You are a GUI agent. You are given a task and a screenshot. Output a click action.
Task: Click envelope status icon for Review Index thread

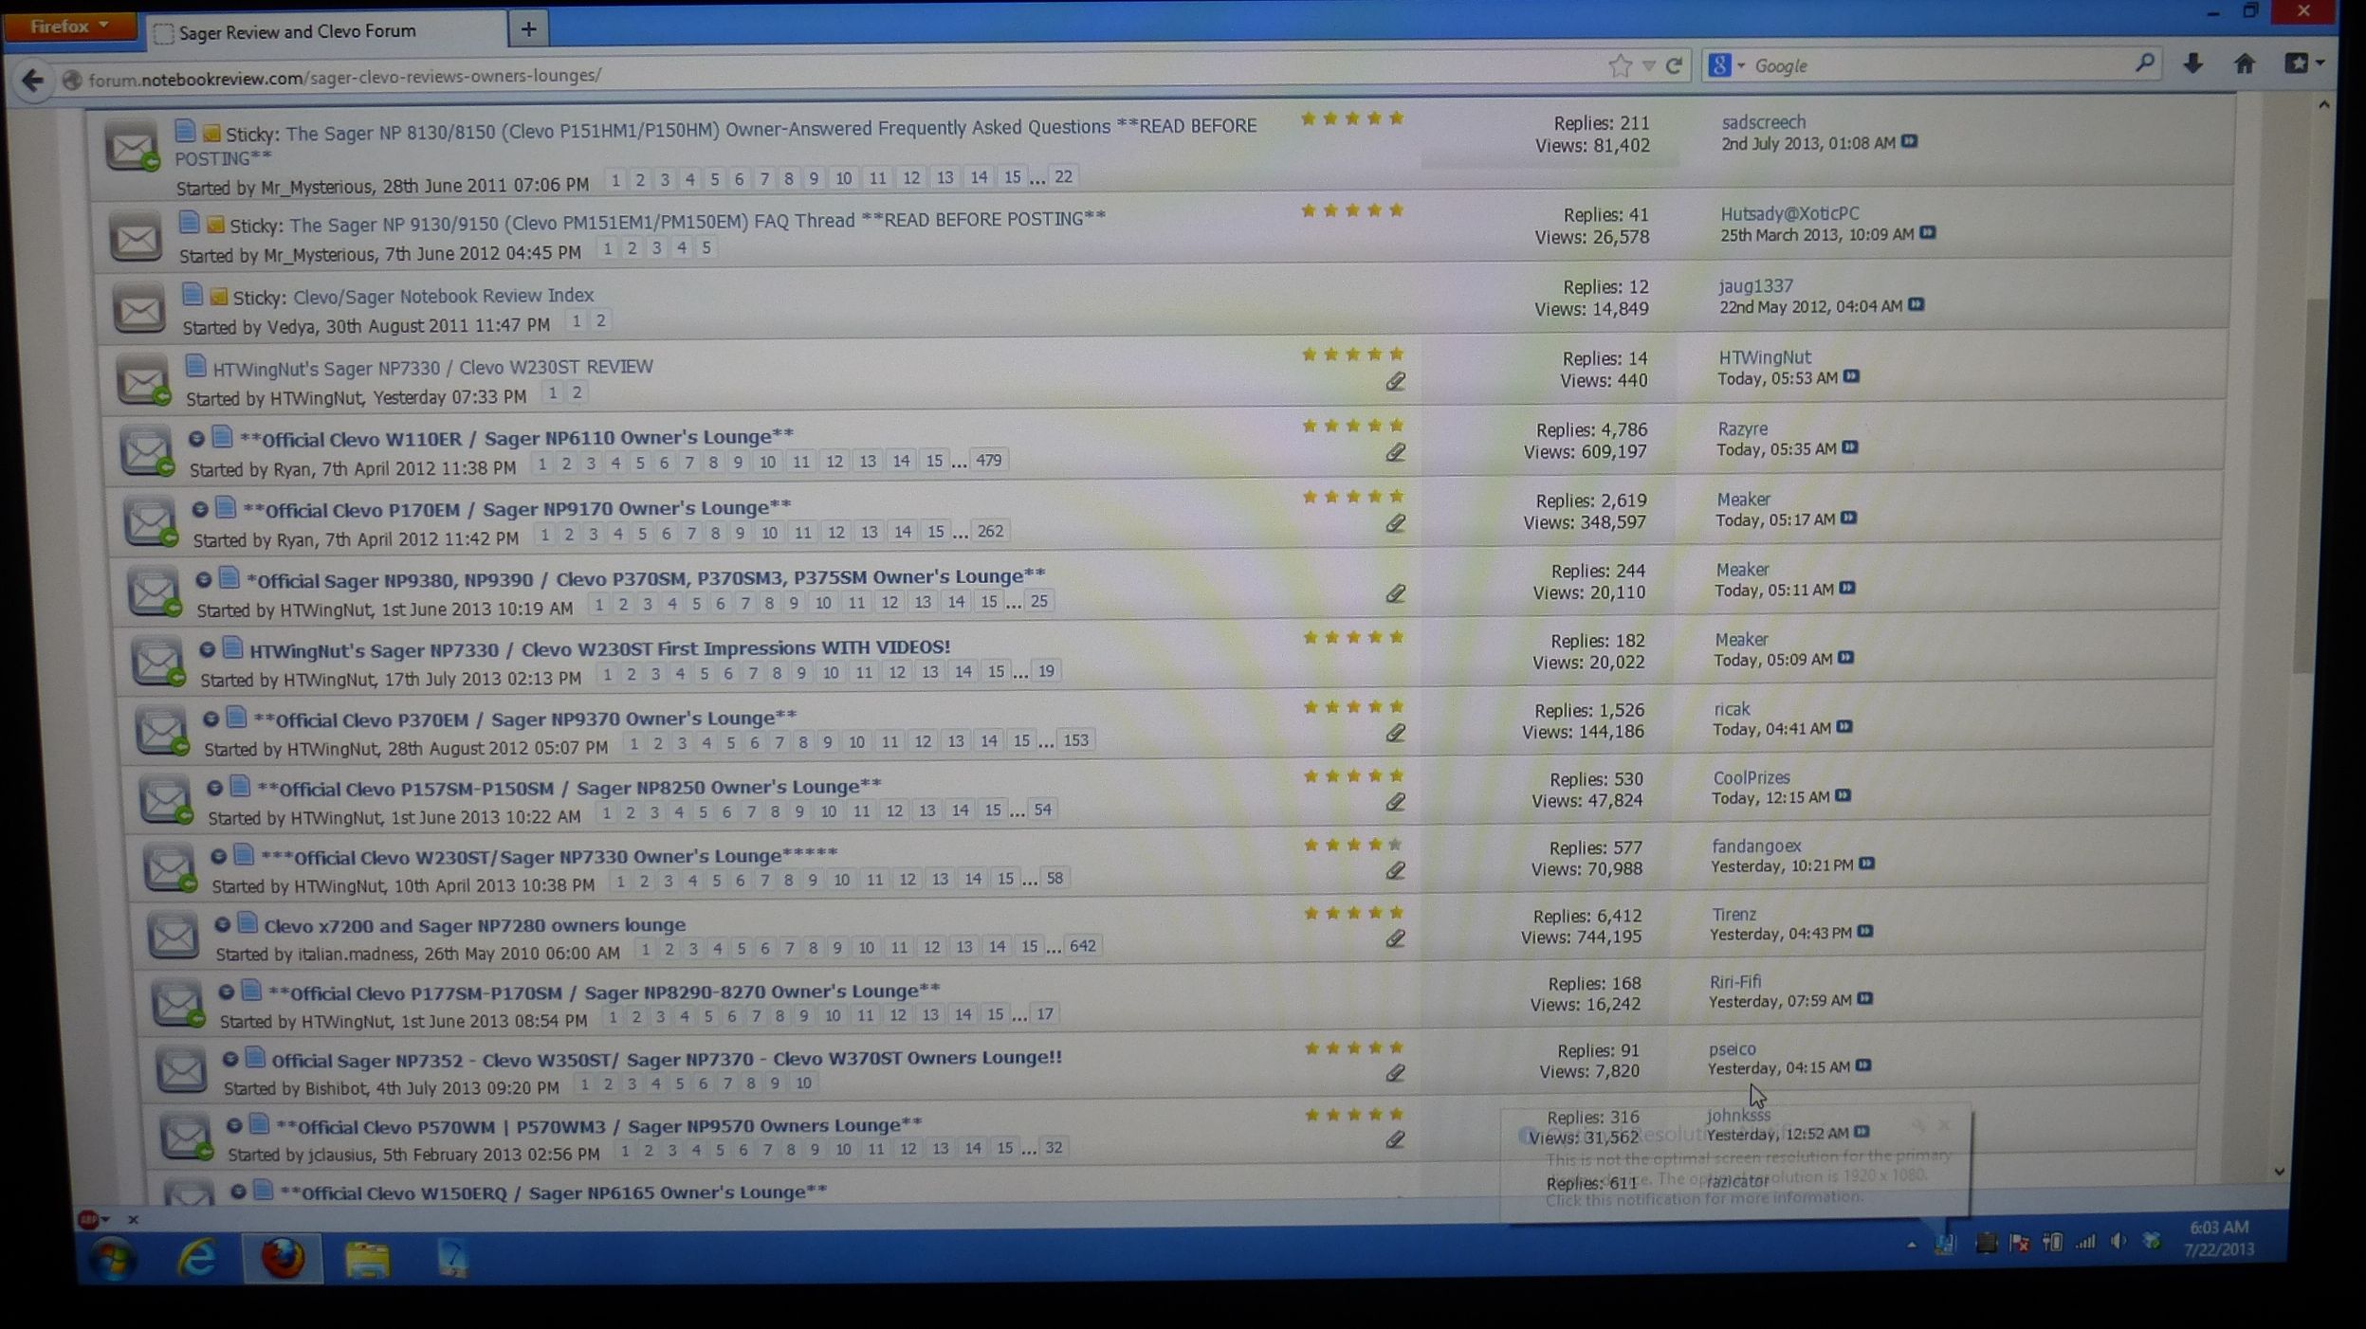tap(138, 310)
